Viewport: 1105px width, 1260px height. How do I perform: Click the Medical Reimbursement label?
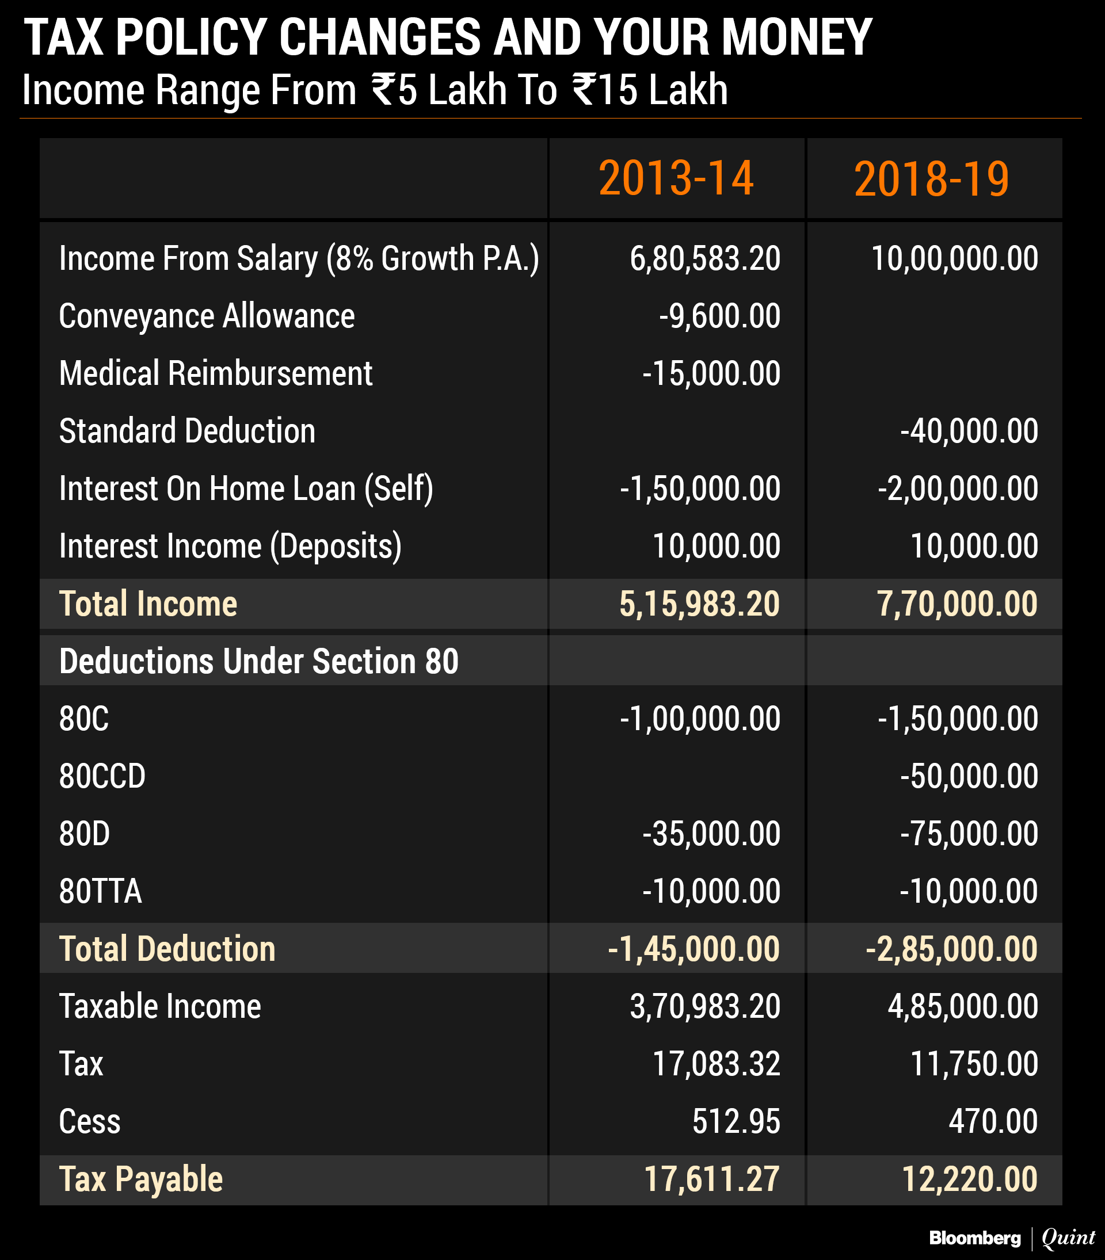[216, 373]
